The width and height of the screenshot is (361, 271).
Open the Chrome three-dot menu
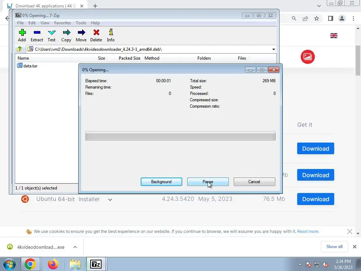click(353, 18)
